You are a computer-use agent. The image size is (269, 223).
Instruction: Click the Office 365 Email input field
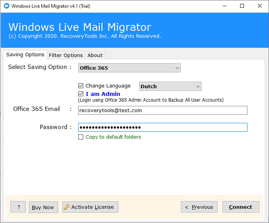coord(163,111)
